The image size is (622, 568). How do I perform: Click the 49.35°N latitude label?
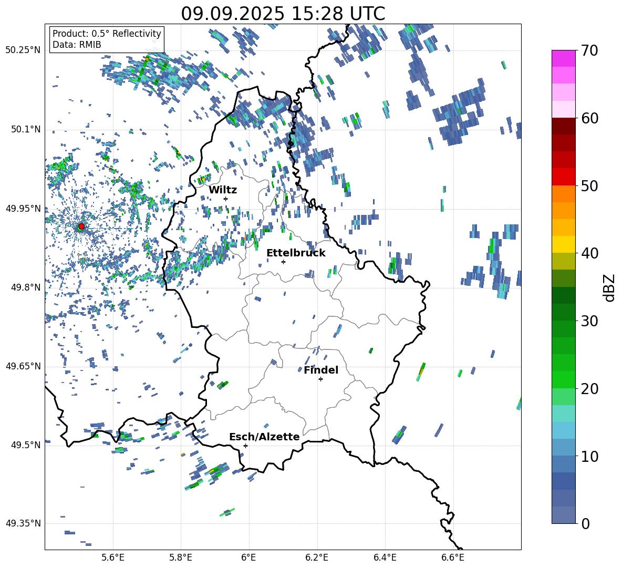23,523
